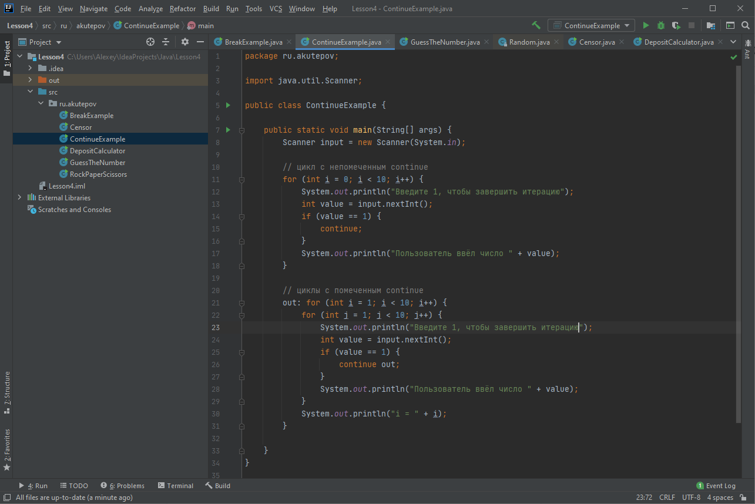Viewport: 755px width, 504px height.
Task: Click UTF-8 encoding in status bar
Action: pyautogui.click(x=692, y=498)
